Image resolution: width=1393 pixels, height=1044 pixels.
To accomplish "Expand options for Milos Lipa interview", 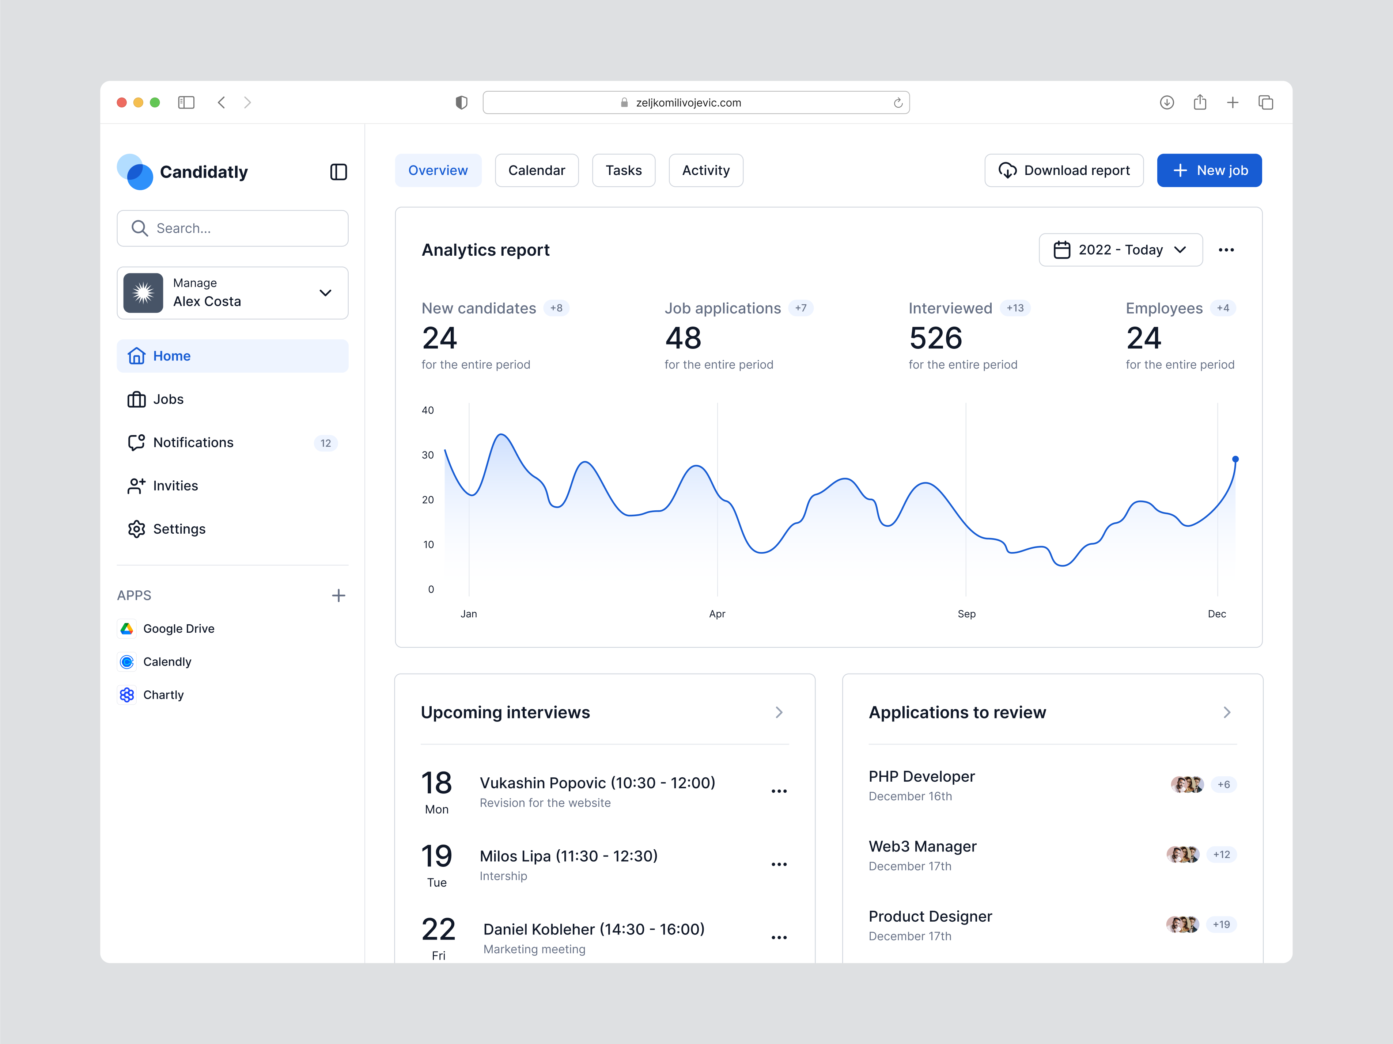I will (x=779, y=864).
